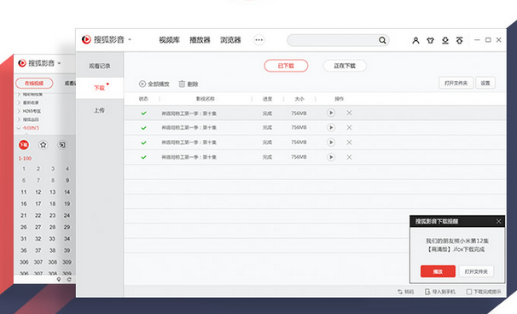Click red 下载 circle icon in back window
The height and width of the screenshot is (314, 517).
24,144
